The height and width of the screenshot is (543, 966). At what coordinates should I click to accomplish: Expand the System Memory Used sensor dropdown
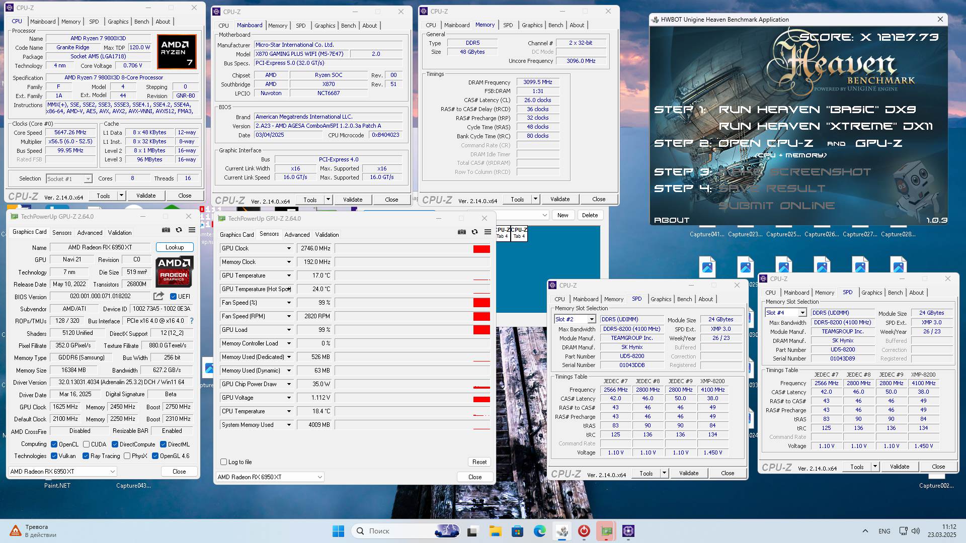click(289, 425)
